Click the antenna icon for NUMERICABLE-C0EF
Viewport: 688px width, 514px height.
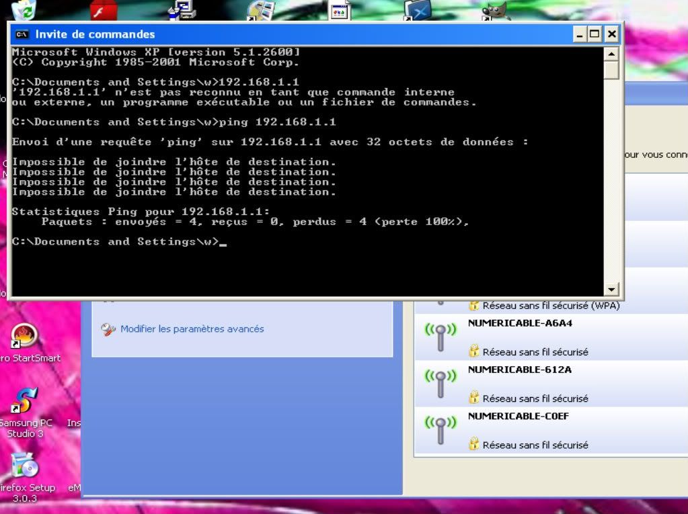(441, 429)
